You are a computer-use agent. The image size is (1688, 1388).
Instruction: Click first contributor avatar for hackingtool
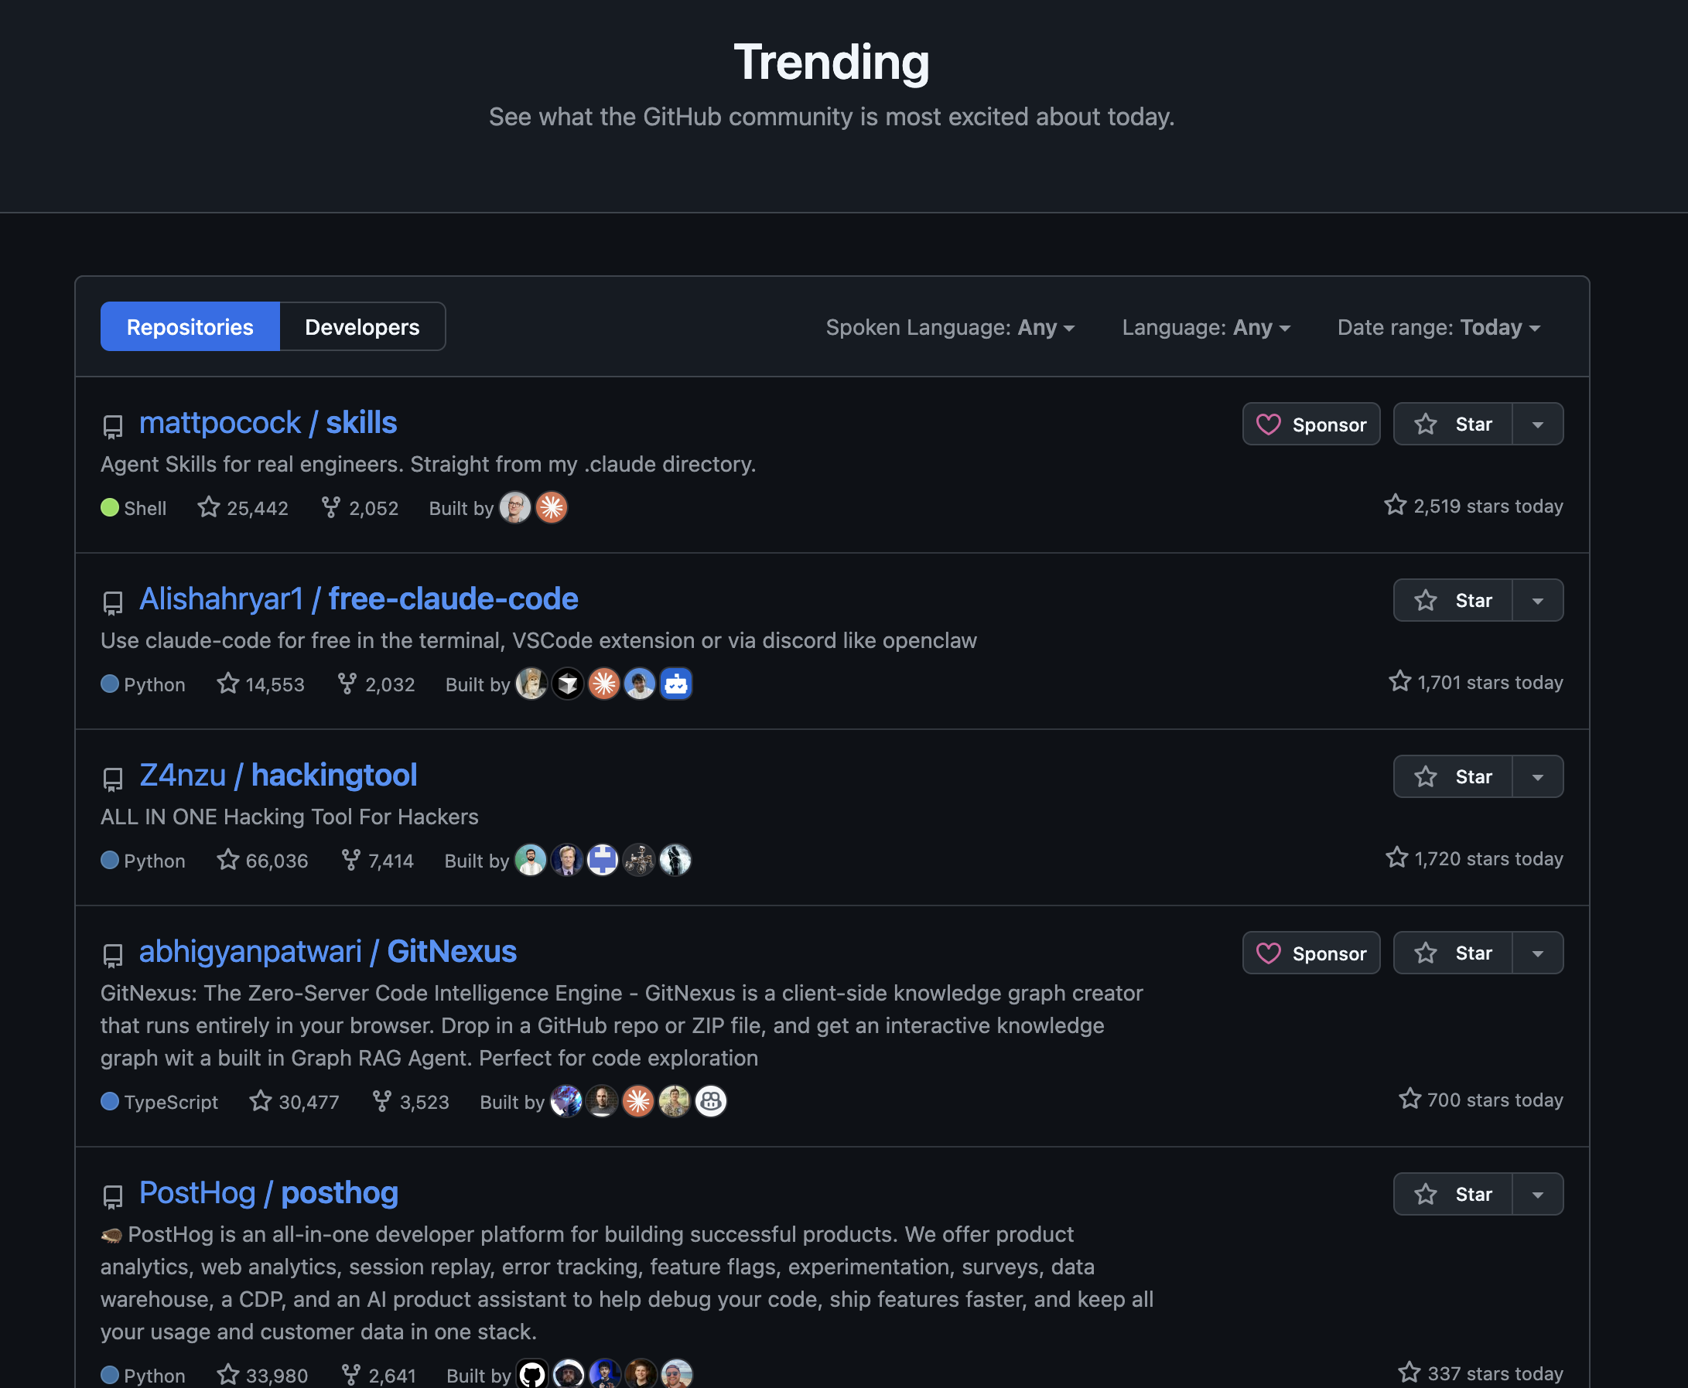pos(531,861)
